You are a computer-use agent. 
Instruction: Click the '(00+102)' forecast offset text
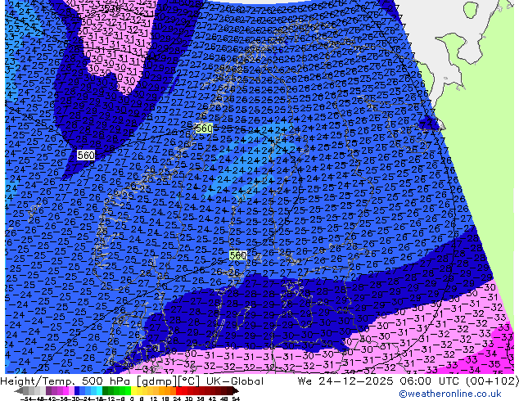click(x=493, y=381)
